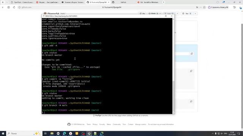
Task: Open File Explorer from the taskbar
Action: (x=52, y=133)
